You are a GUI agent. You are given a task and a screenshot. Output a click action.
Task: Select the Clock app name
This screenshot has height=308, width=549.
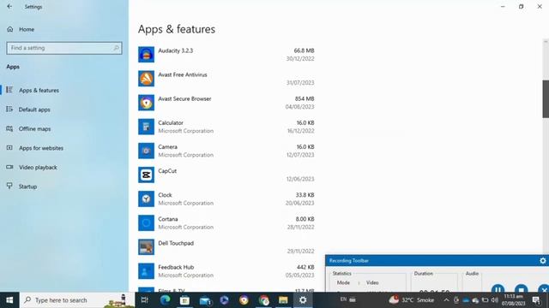pos(165,195)
